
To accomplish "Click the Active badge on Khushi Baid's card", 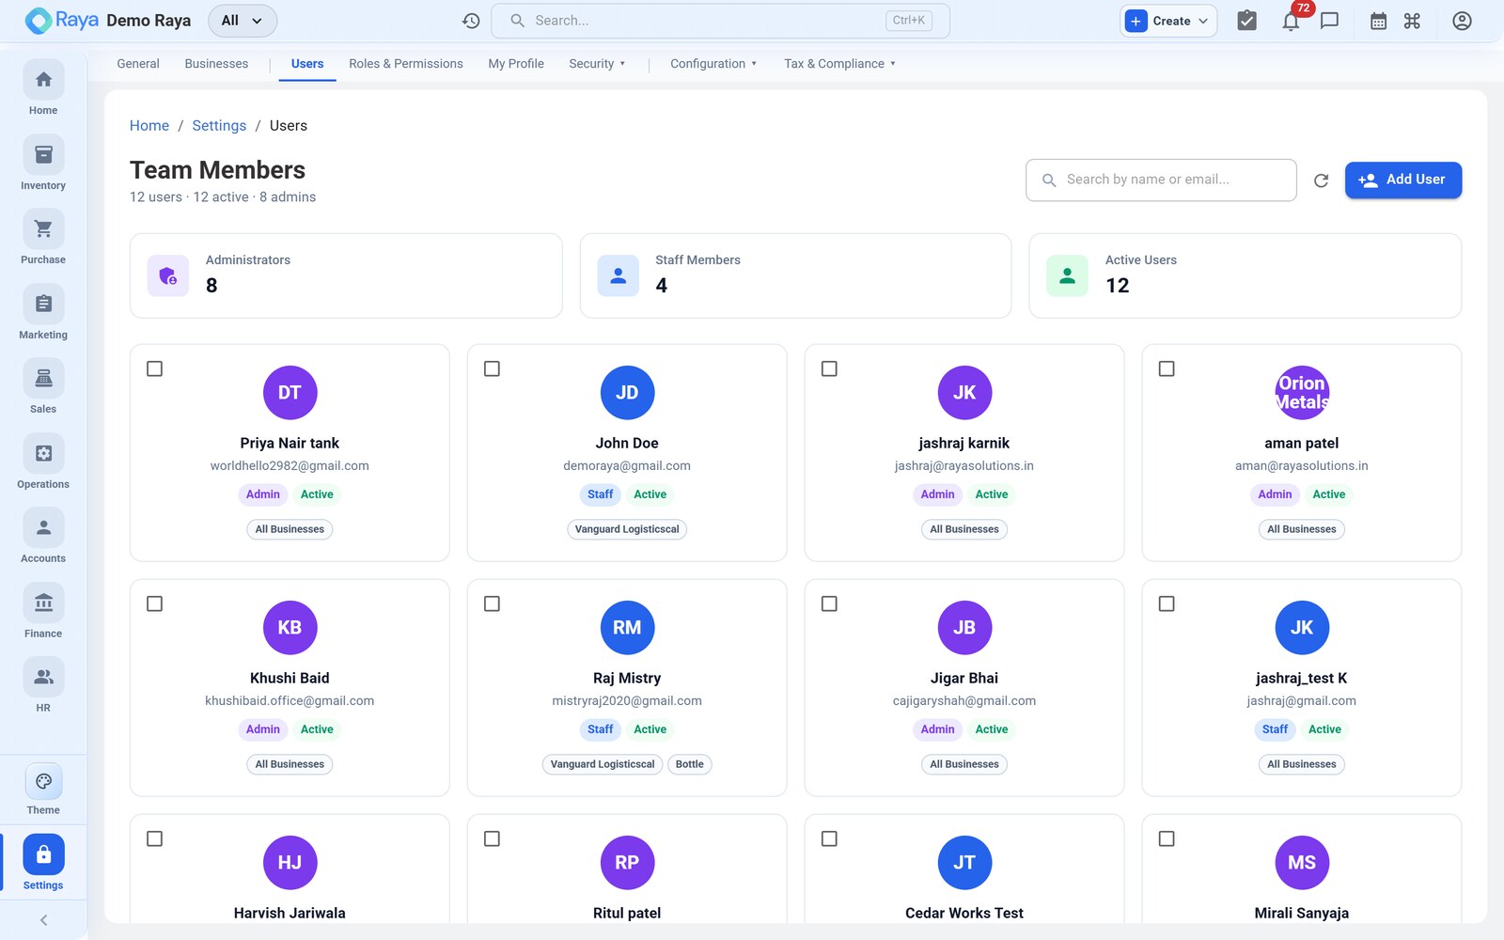I will click(x=317, y=729).
